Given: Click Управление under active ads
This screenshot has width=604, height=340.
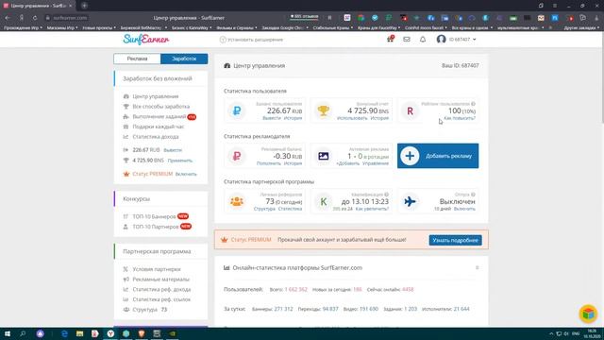Looking at the screenshot, I should point(376,163).
